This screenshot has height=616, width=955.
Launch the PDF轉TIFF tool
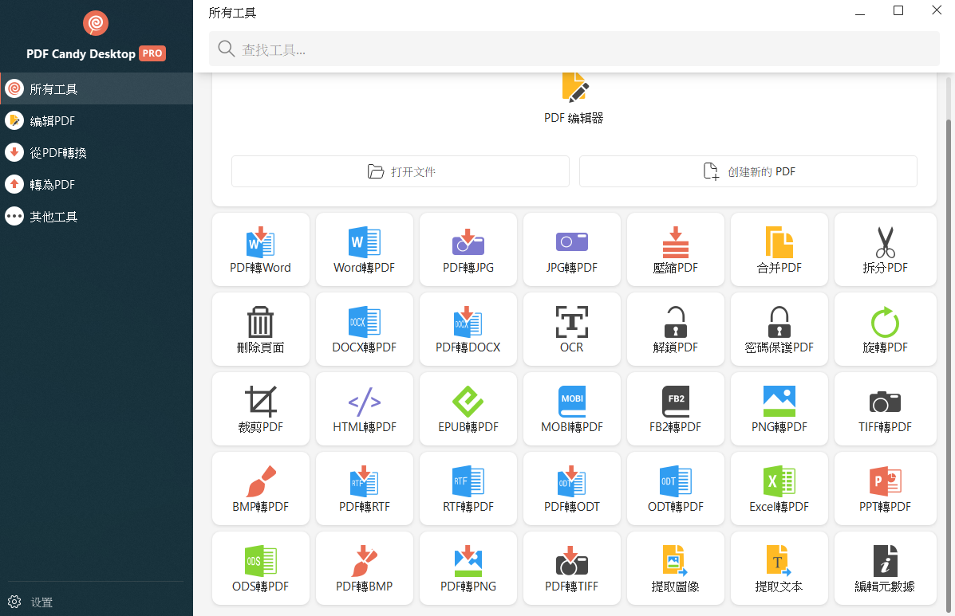point(572,568)
